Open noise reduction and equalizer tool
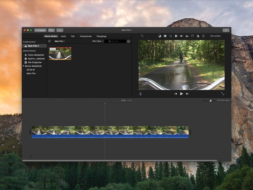253x190 pixels. click(x=187, y=36)
